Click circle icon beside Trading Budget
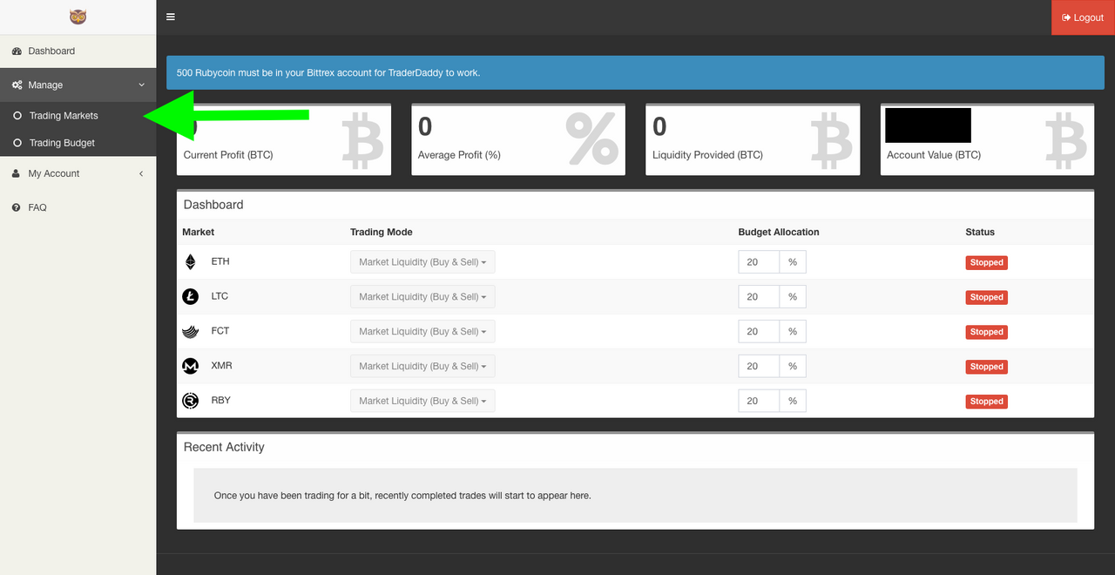Viewport: 1115px width, 575px height. (x=17, y=143)
